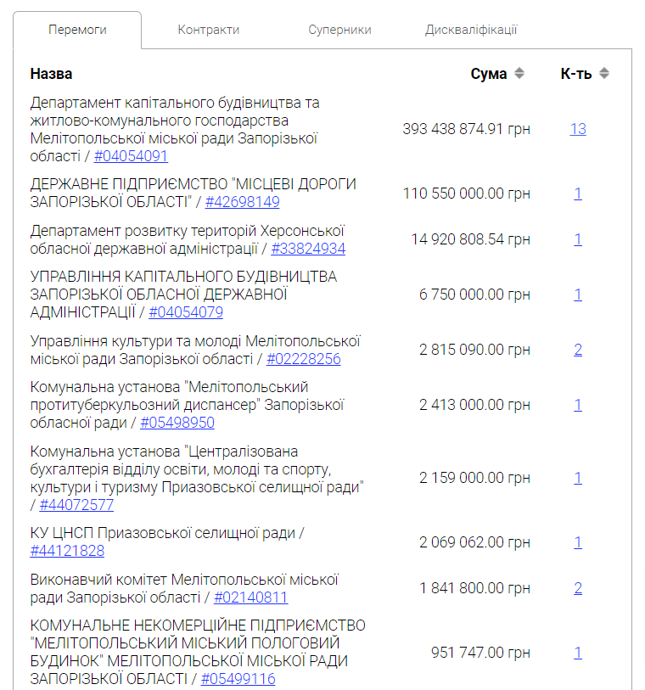The height and width of the screenshot is (690, 645).
Task: Open count link 2 for Управління культури та молоді
Action: (578, 350)
